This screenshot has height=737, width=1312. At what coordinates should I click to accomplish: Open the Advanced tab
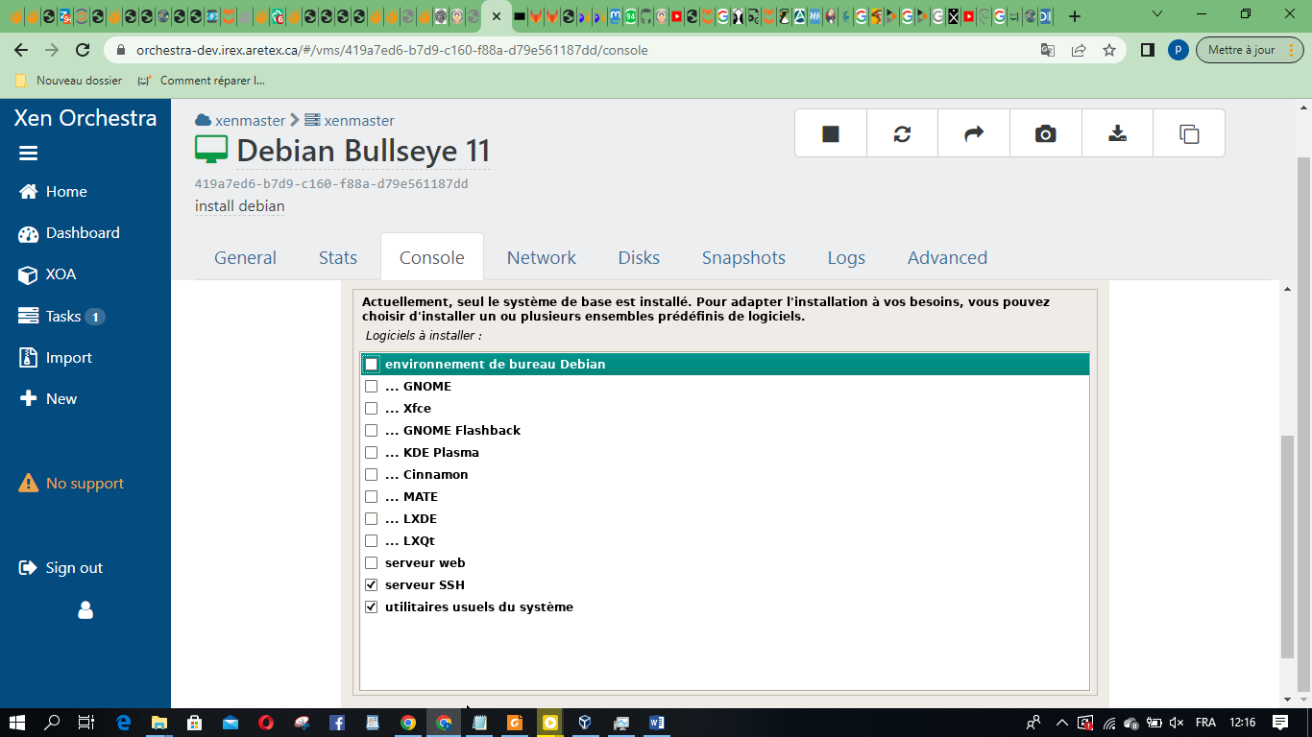[947, 257]
